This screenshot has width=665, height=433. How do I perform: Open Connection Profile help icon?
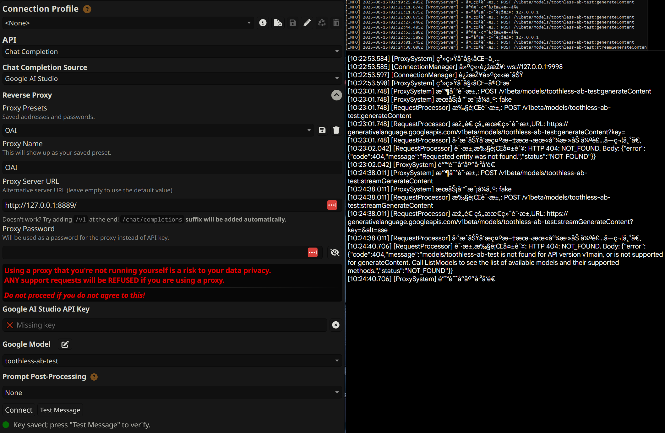point(87,9)
